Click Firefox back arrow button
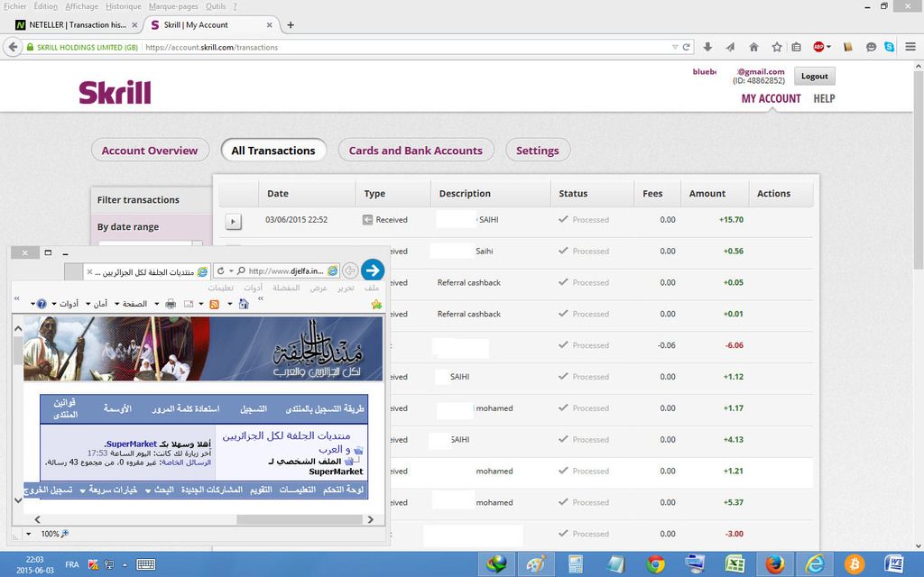 coord(13,47)
